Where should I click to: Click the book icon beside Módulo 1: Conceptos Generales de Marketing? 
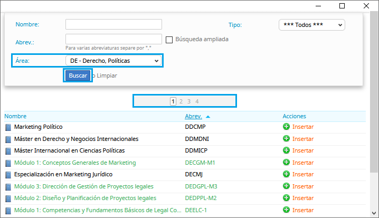tap(8, 163)
